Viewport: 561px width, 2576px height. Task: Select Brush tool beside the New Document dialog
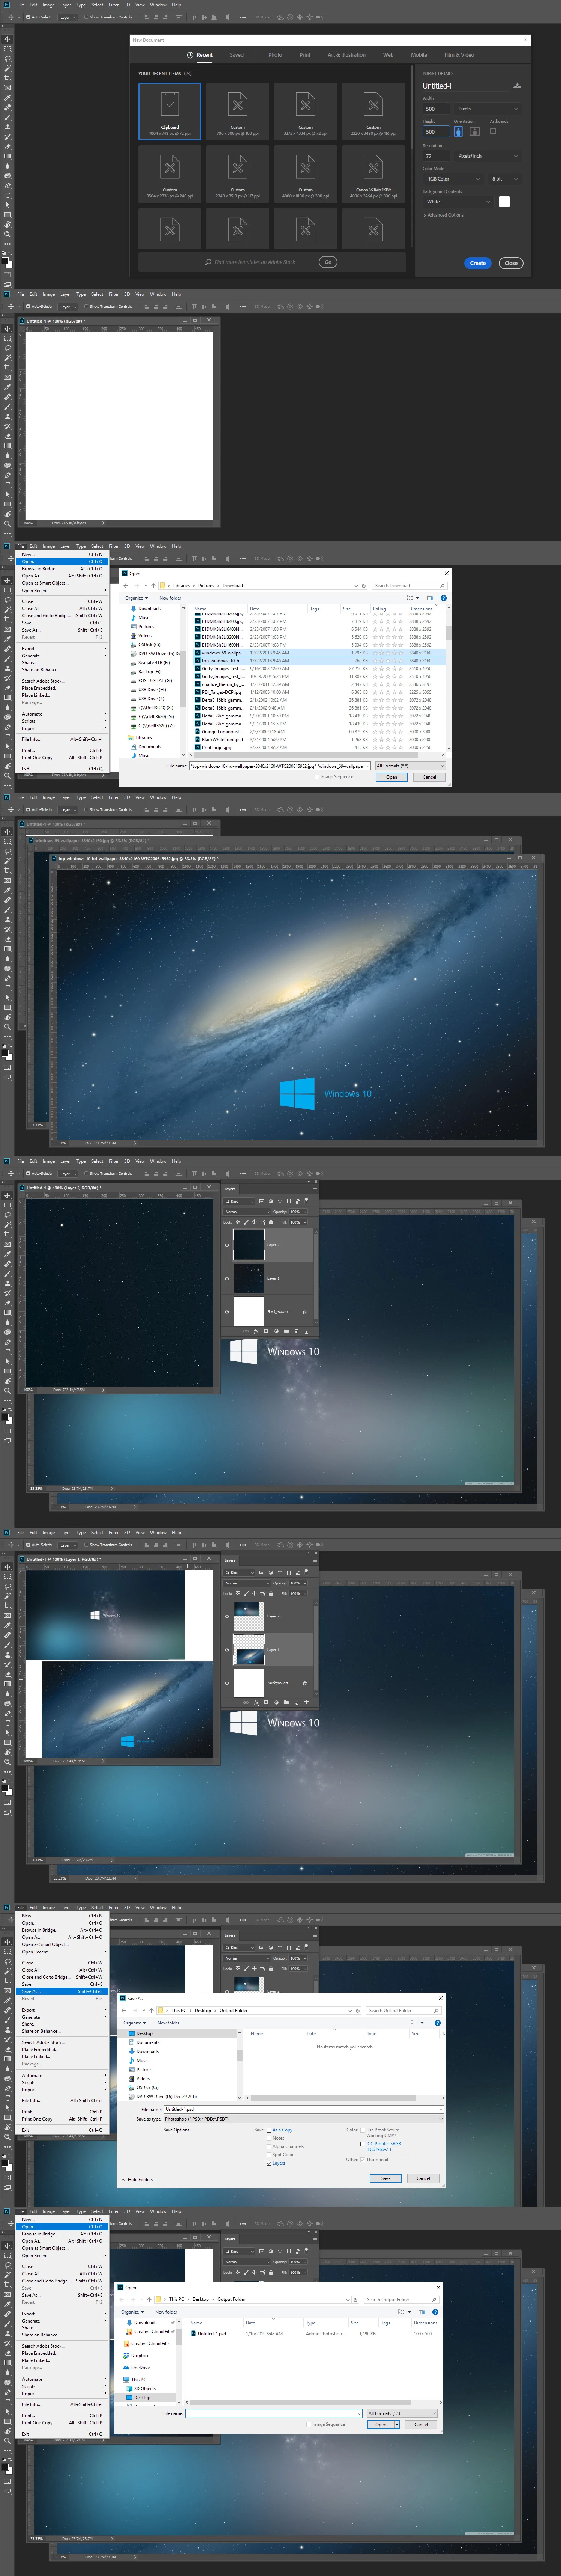coord(8,117)
